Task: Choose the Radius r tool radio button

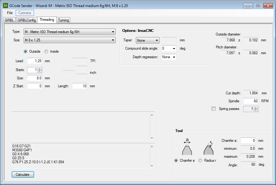Action: click(x=200, y=160)
